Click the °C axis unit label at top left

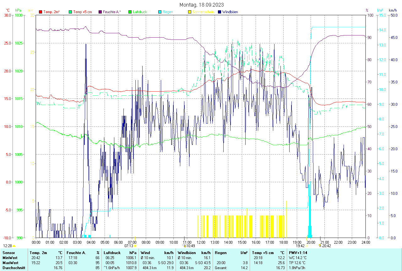click(x=8, y=10)
